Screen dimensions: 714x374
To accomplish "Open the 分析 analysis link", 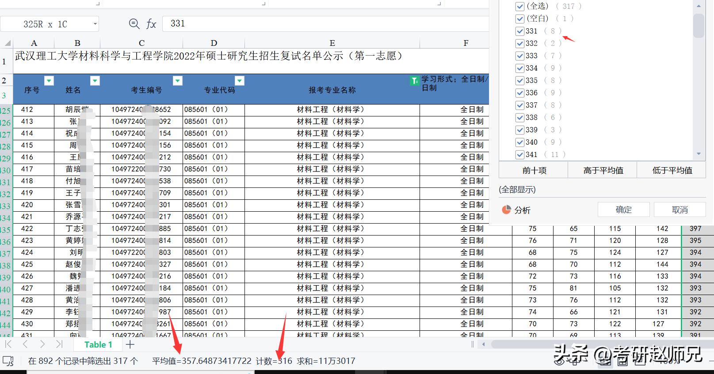I will (522, 210).
